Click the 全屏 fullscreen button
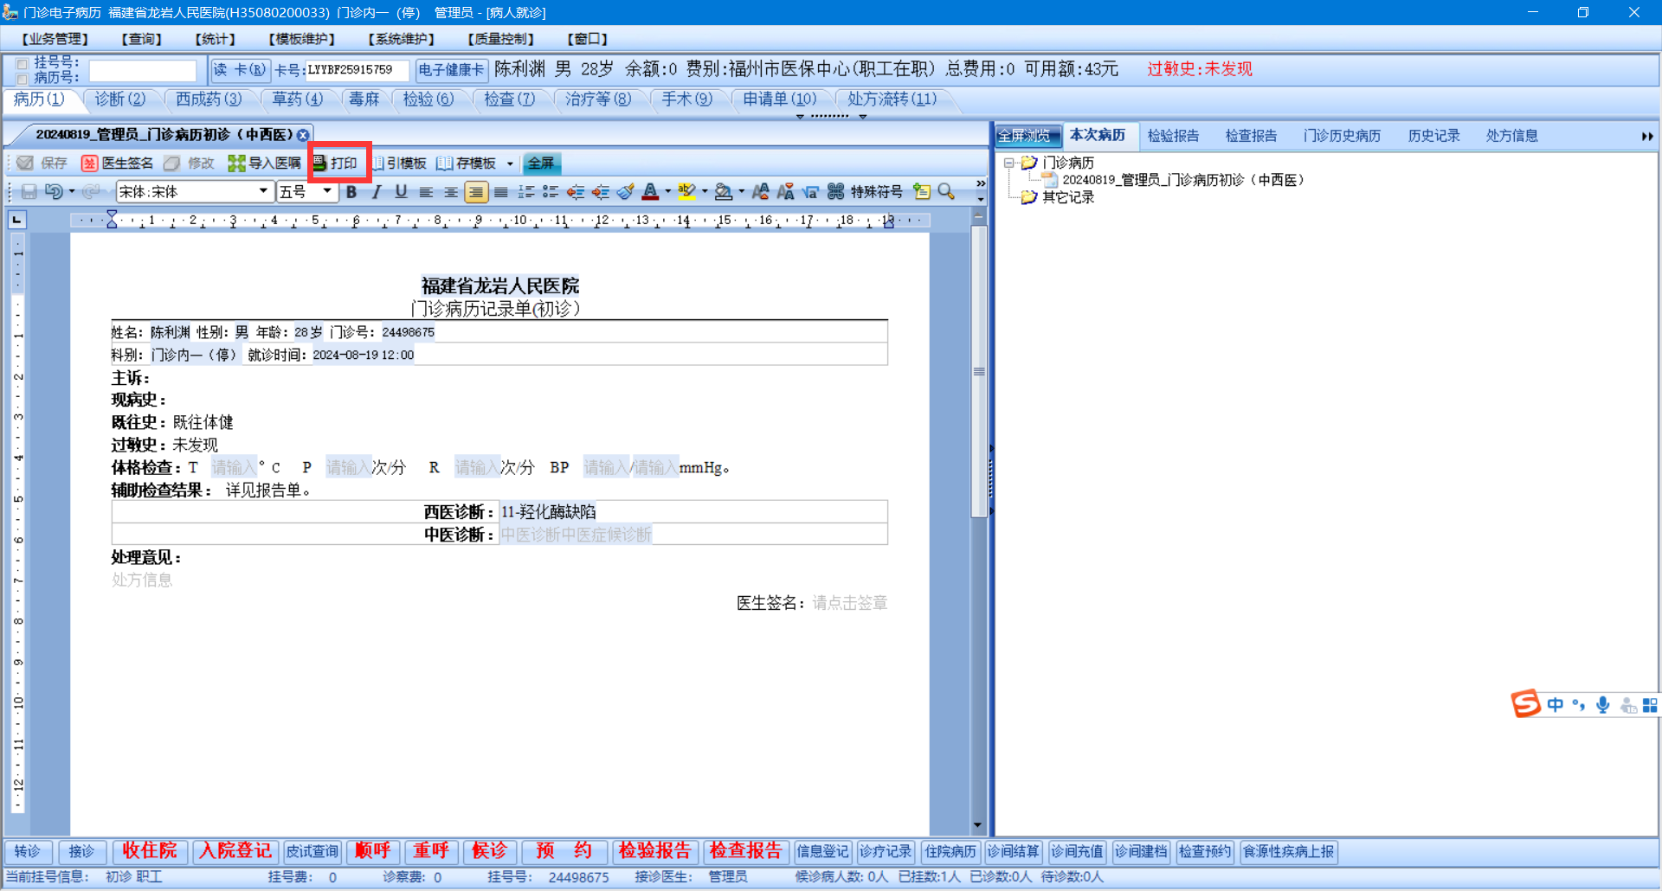 pos(541,163)
